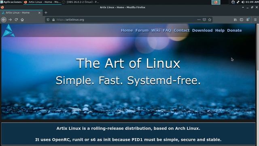This screenshot has width=259, height=146.
Task: Close the Artix Linux - Home tab
Action: point(39,13)
